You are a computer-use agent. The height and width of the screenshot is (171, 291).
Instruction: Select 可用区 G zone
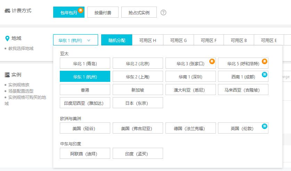[179, 40]
